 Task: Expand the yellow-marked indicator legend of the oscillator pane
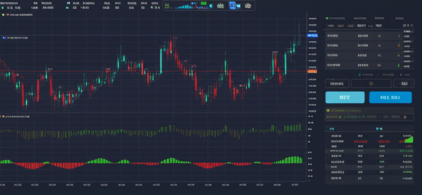point(4,117)
